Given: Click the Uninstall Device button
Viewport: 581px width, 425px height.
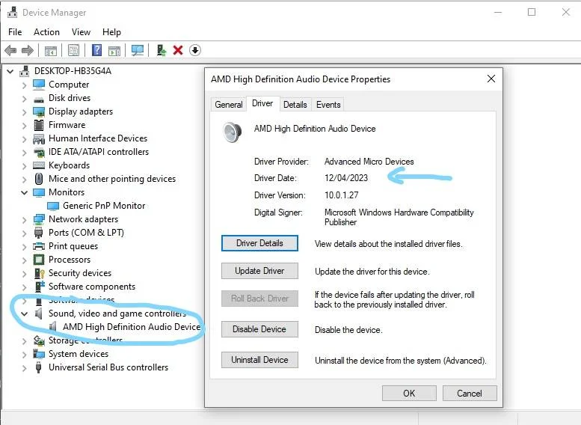Looking at the screenshot, I should point(259,360).
